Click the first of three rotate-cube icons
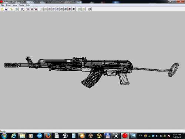 (28, 9)
